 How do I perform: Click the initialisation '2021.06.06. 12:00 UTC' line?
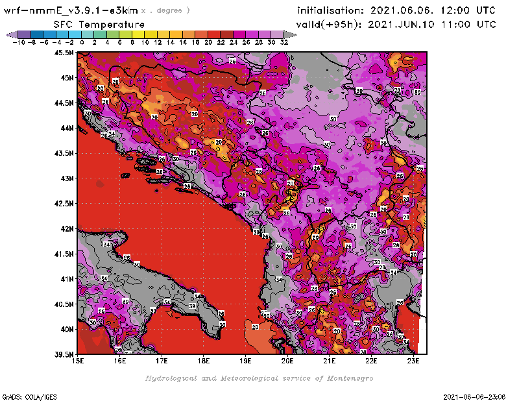point(396,10)
